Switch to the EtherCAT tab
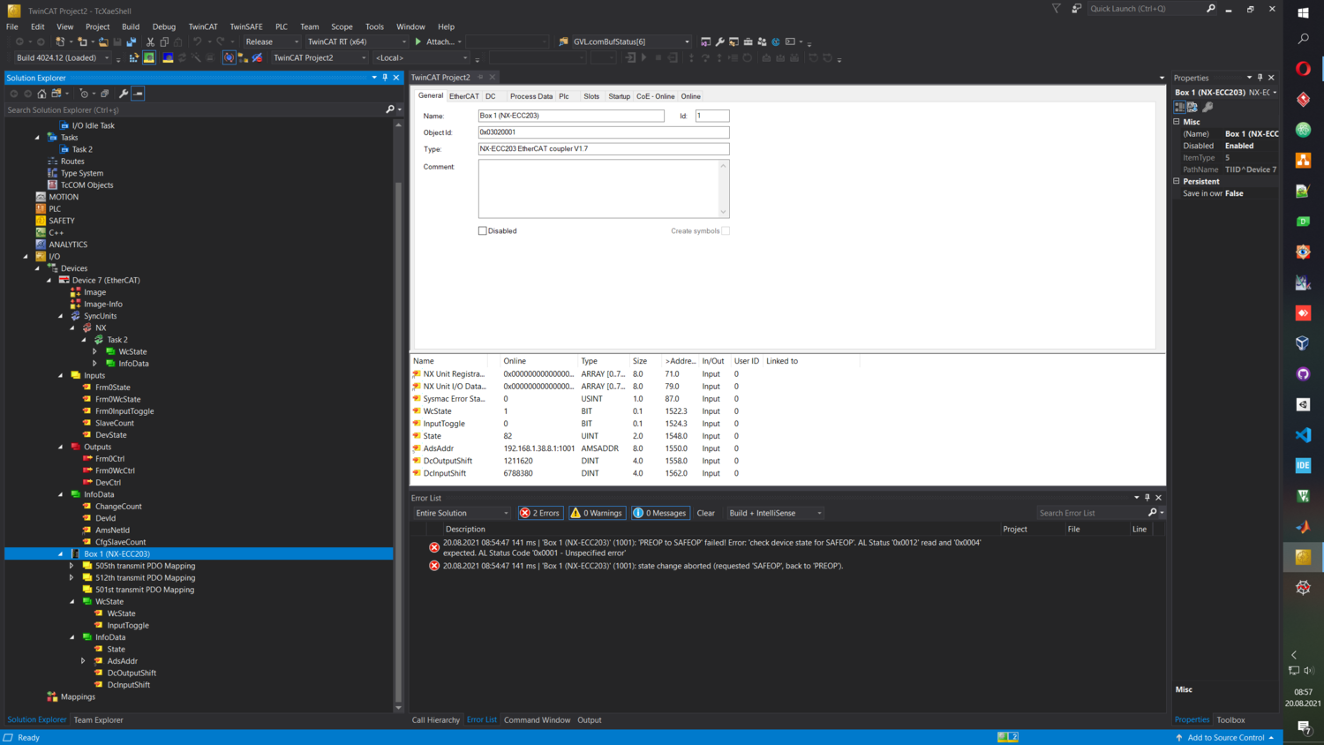 tap(464, 96)
